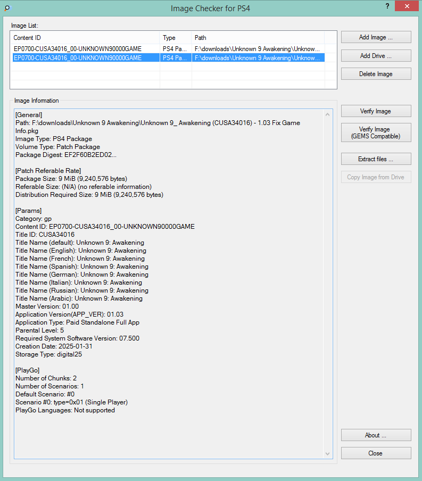The height and width of the screenshot is (481, 422).
Task: Open the Extract files dialog
Action: [376, 159]
